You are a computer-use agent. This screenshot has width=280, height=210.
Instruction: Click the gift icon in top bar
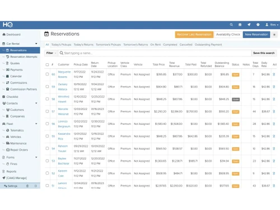click(240, 25)
